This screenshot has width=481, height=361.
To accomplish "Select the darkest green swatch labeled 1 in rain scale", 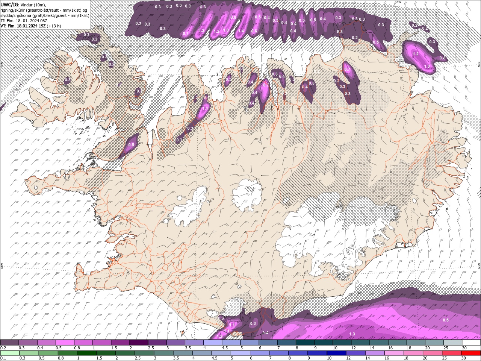I will [86, 353].
